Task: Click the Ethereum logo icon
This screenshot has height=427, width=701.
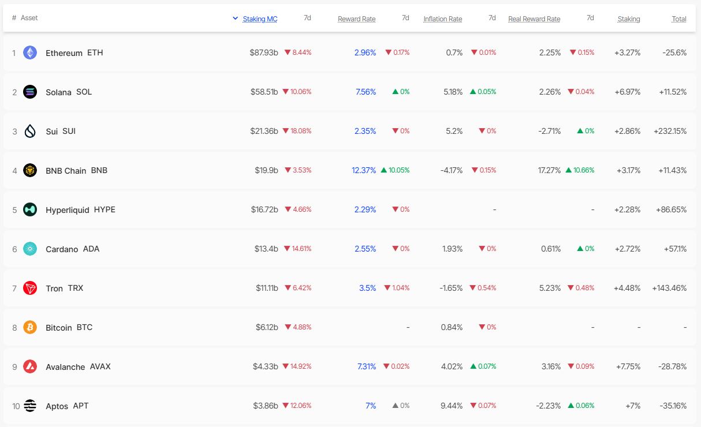Action: point(30,53)
